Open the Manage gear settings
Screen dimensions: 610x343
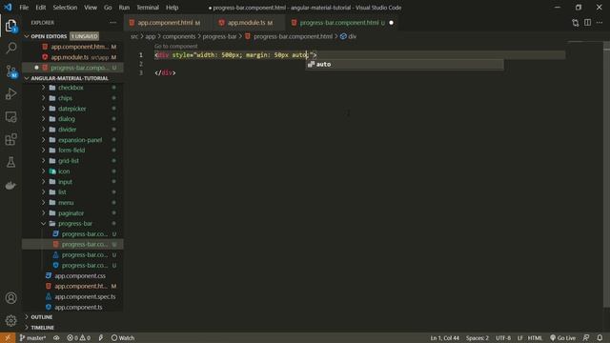point(10,320)
